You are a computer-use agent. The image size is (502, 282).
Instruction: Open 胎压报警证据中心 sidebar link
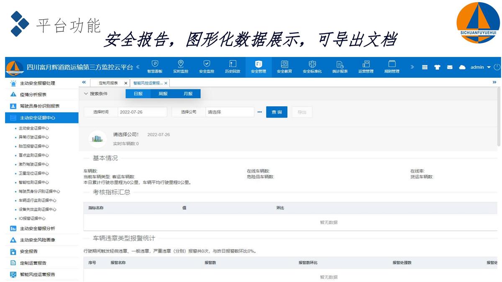point(34,146)
